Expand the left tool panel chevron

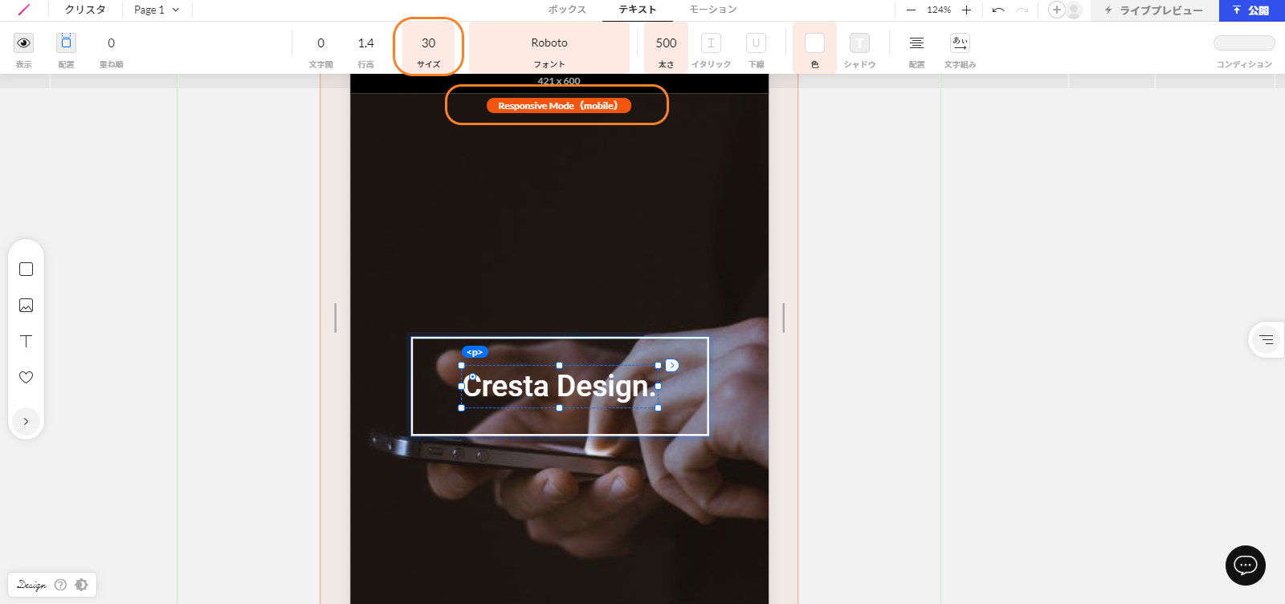point(26,421)
